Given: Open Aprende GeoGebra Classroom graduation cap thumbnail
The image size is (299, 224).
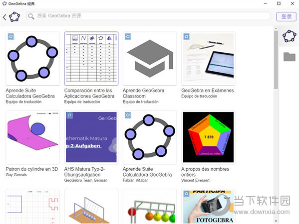Looking at the screenshot, I should click(150, 58).
